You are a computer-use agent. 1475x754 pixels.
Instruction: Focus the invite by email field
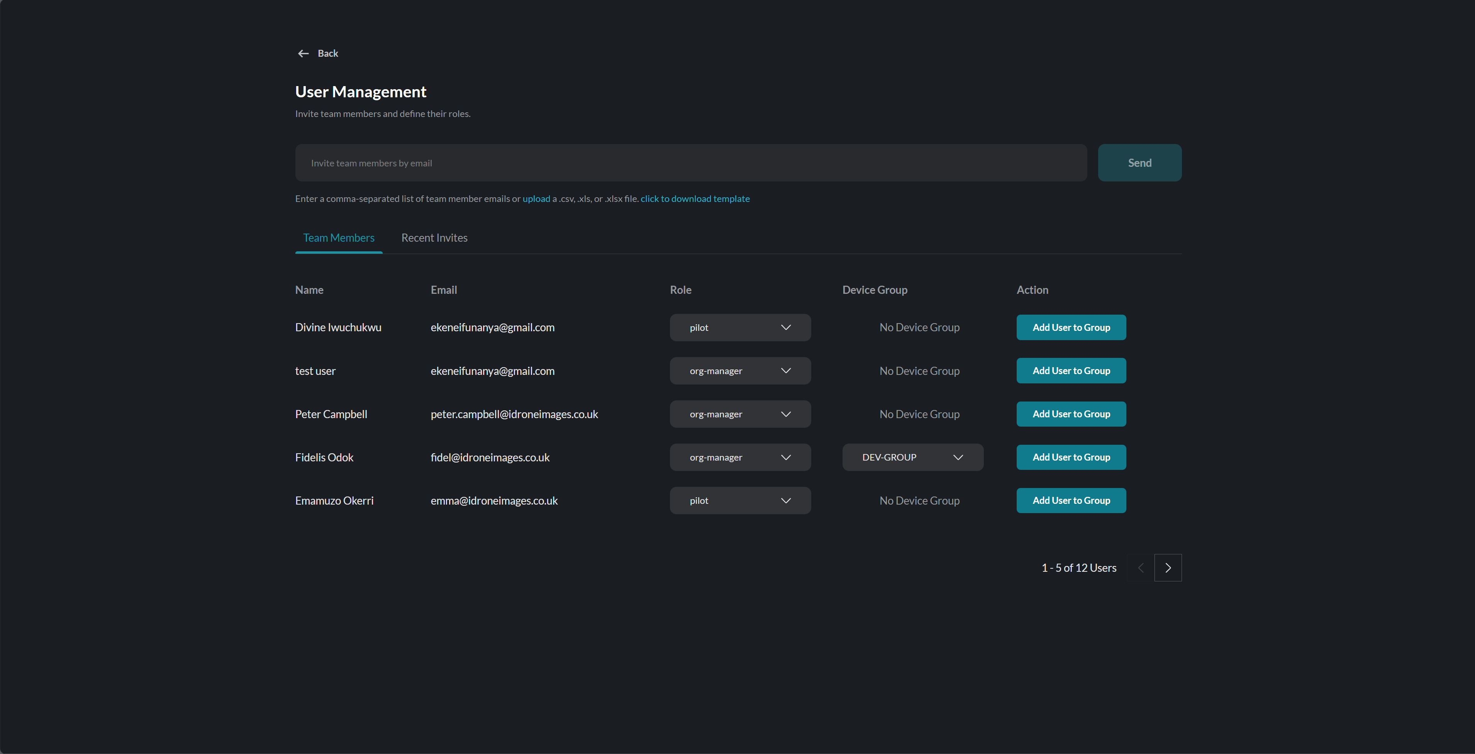pos(690,163)
